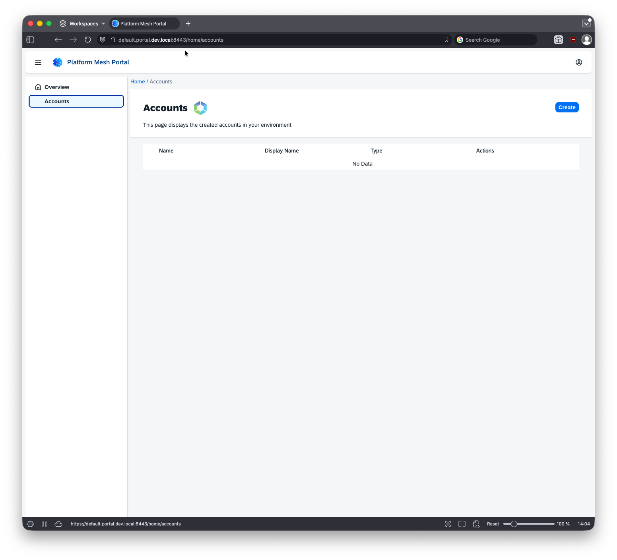Toggle the tracking protection shield in the address bar

point(103,40)
